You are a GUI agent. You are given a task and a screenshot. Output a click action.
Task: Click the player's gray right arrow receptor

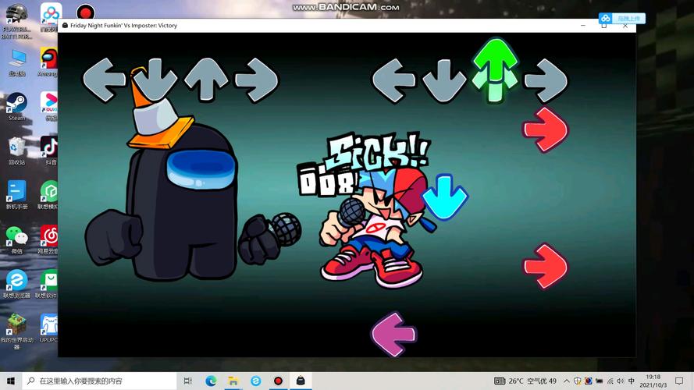546,80
